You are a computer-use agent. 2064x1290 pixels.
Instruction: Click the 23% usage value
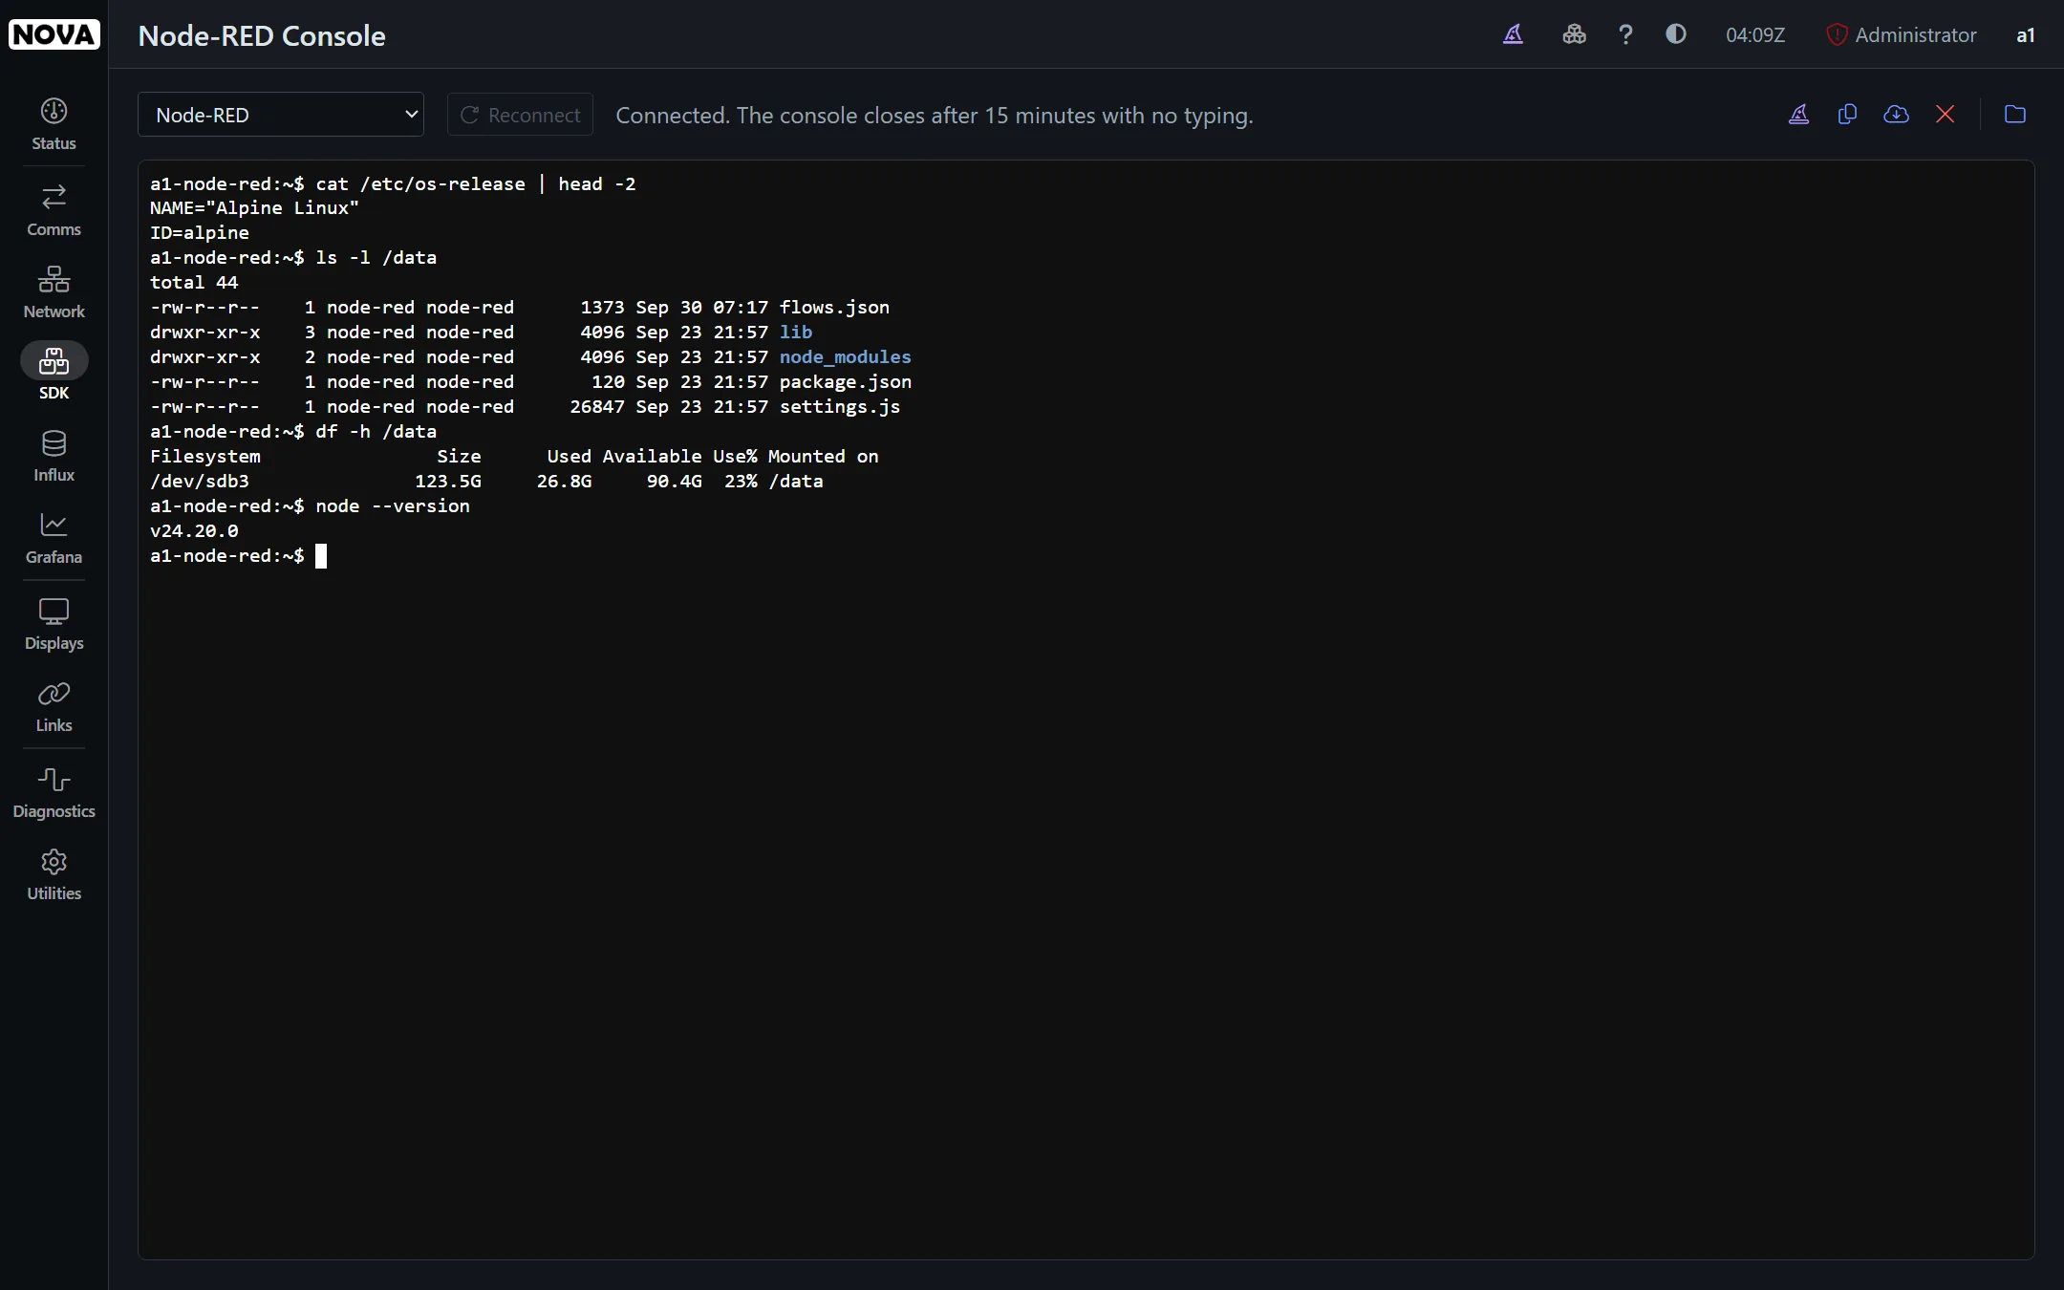click(x=741, y=481)
